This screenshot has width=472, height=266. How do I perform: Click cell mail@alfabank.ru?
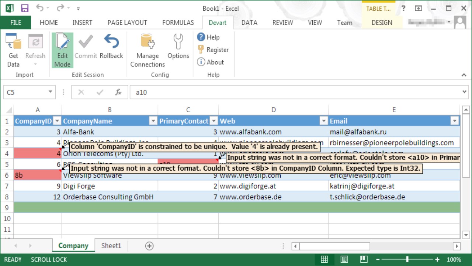click(x=394, y=132)
